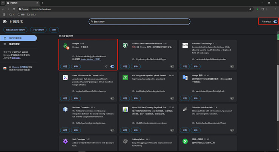Viewport: 279px width, 152px height.
Task: Click the Axure RP Extension icon
Action: point(65,78)
